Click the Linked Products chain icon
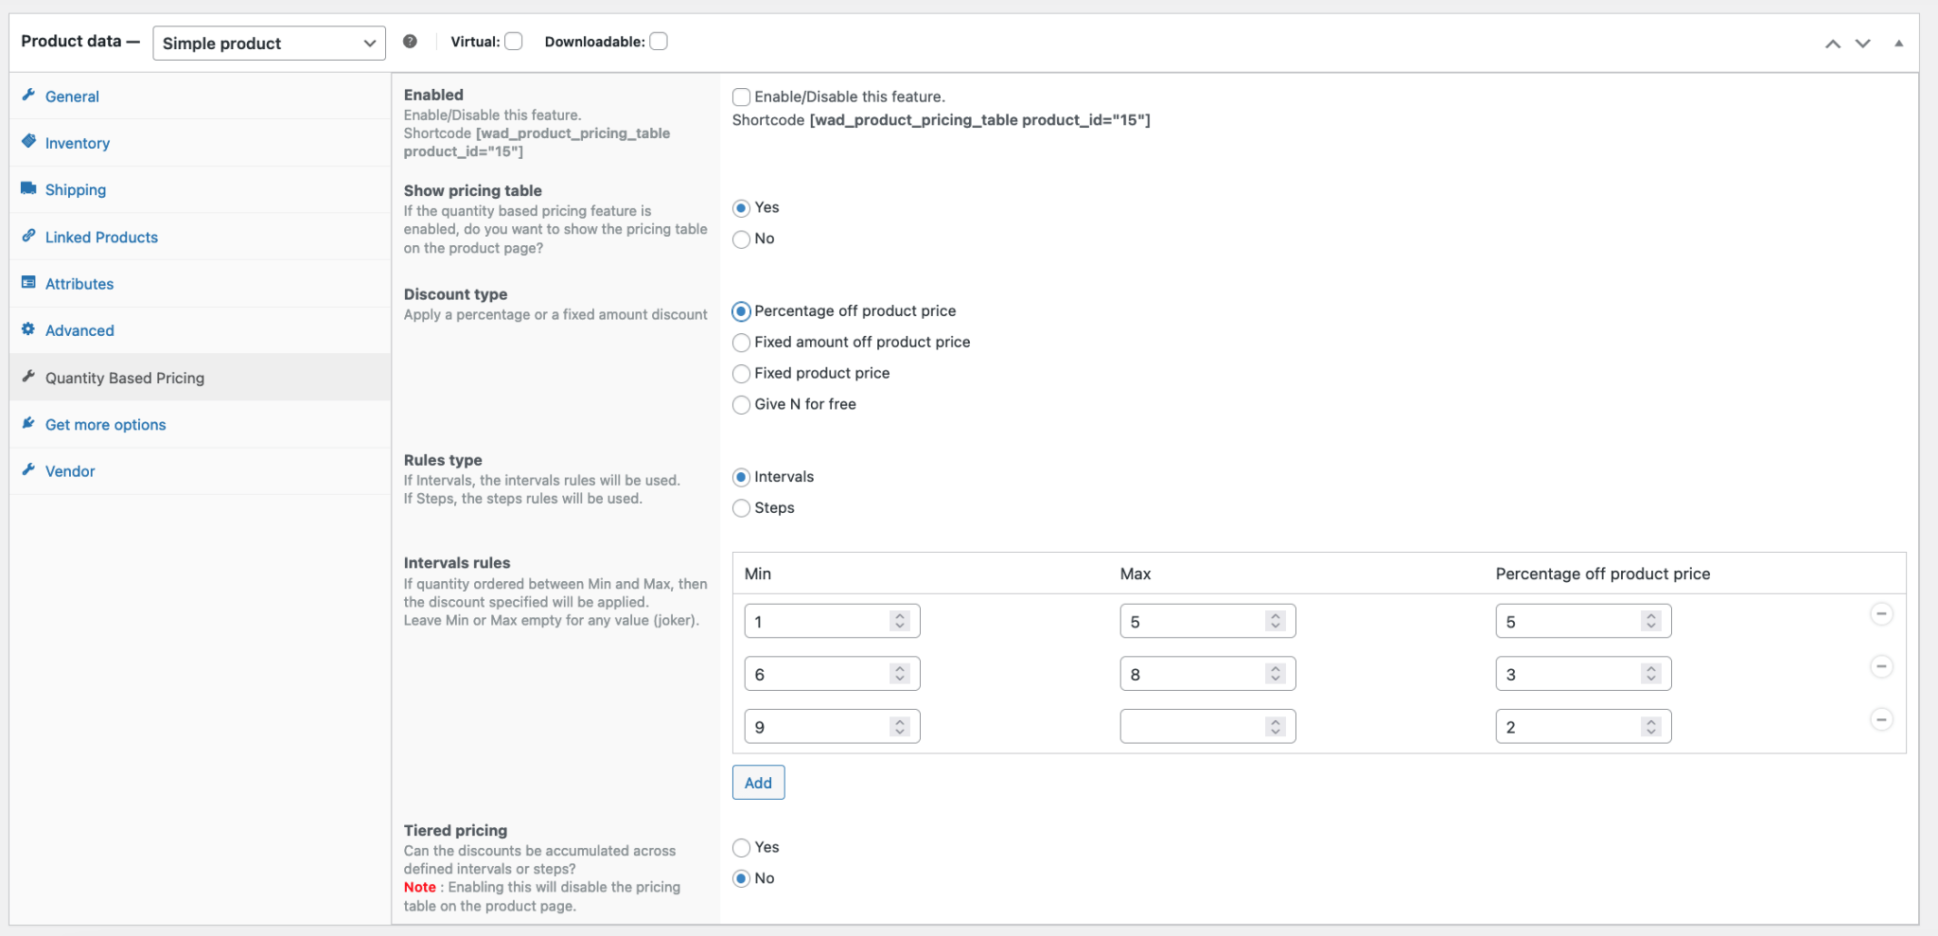This screenshot has height=936, width=1938. [x=28, y=237]
